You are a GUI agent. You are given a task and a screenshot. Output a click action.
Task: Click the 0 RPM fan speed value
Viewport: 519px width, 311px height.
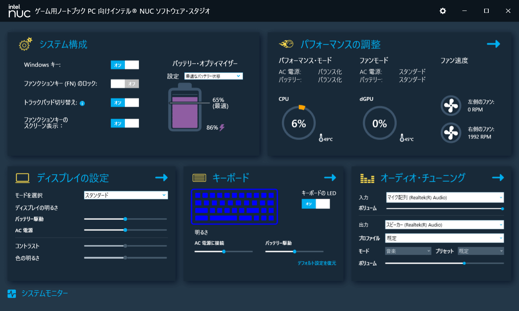coord(475,110)
